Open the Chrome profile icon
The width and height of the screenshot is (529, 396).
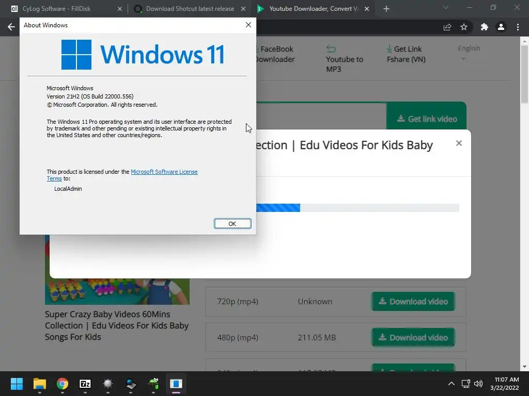[501, 27]
